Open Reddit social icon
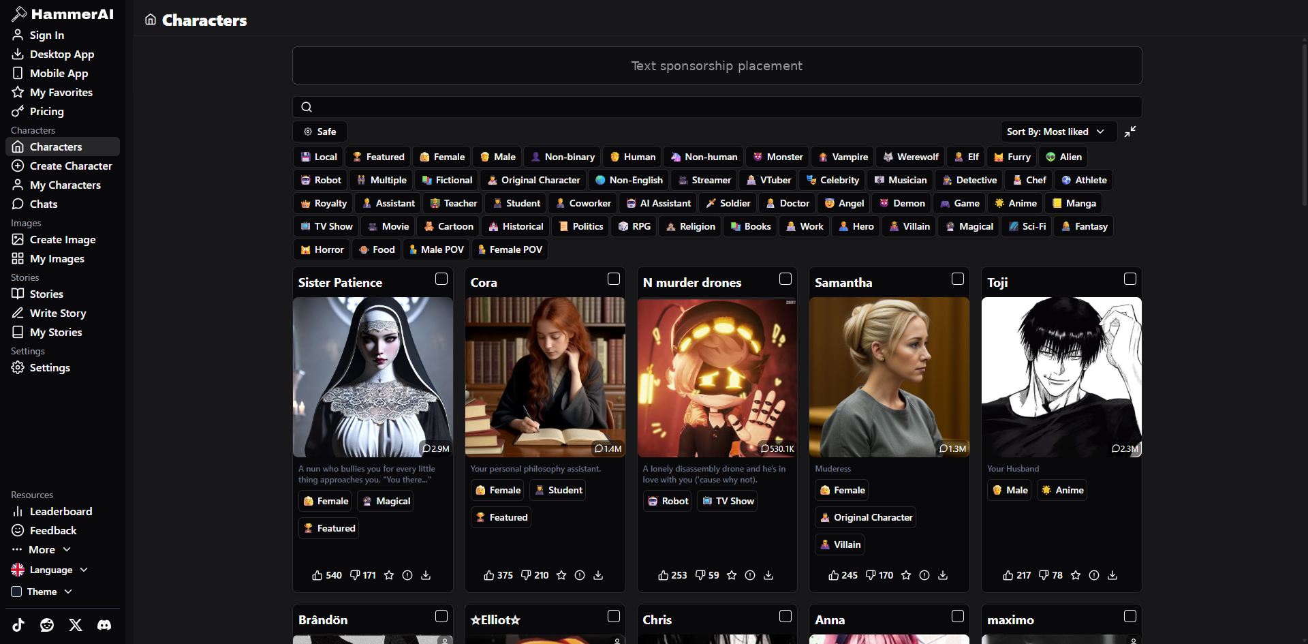1308x644 pixels. [47, 625]
